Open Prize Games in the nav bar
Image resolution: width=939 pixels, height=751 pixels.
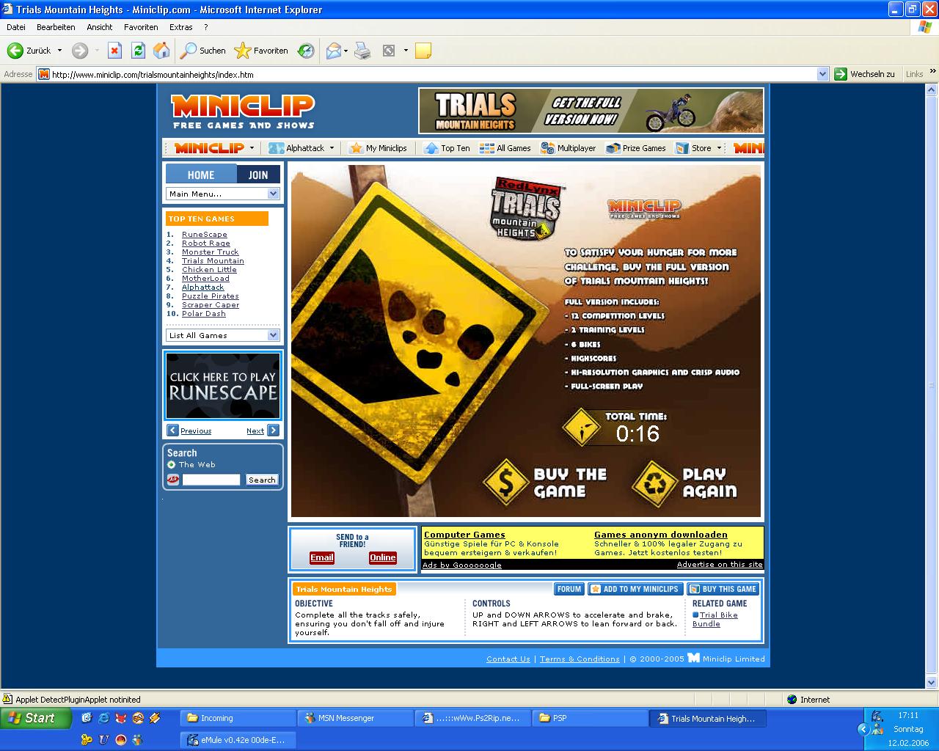(x=635, y=148)
